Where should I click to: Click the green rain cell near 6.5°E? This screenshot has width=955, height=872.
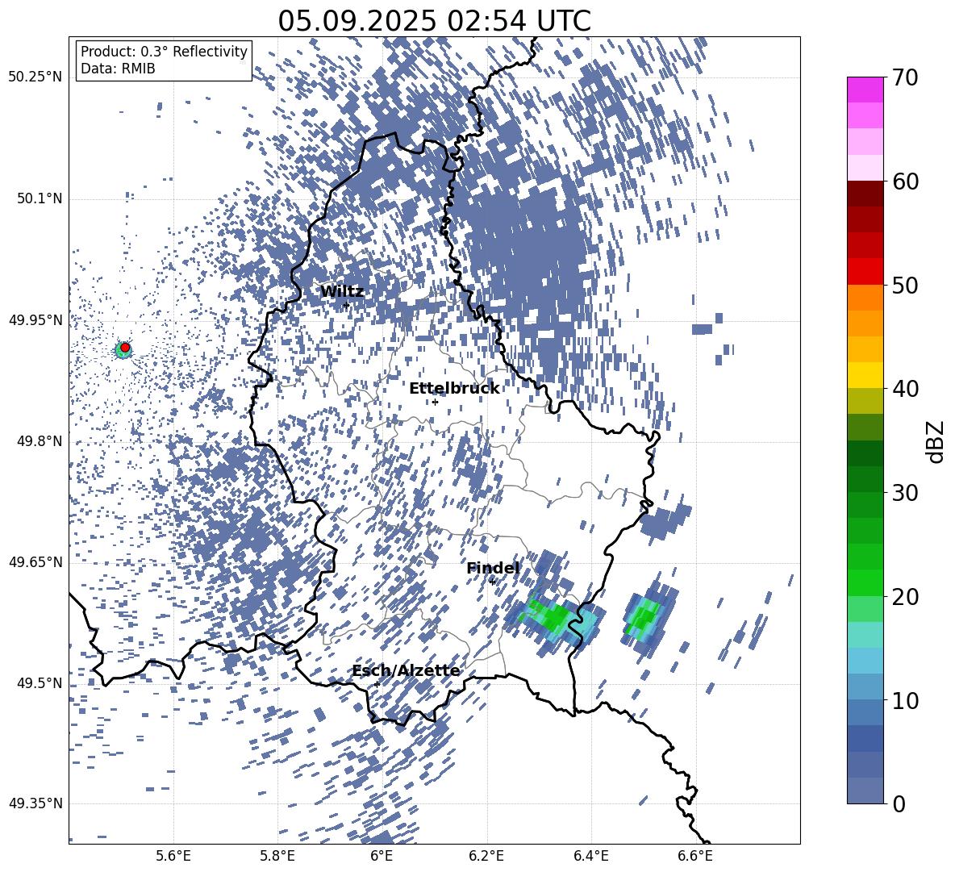[644, 617]
